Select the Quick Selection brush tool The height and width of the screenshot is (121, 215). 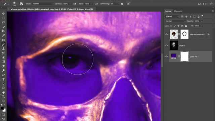3,27
